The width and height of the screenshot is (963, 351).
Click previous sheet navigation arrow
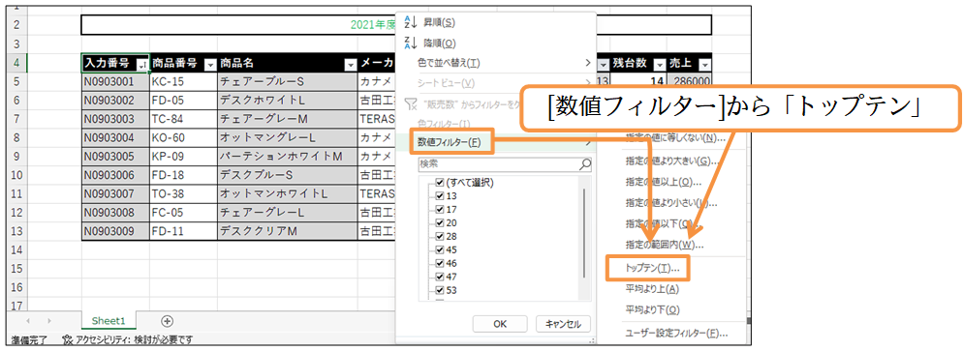point(27,321)
